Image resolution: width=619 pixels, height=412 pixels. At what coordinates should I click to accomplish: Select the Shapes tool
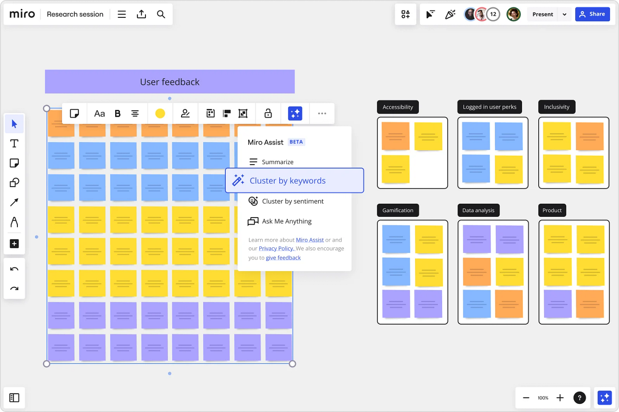click(x=14, y=182)
